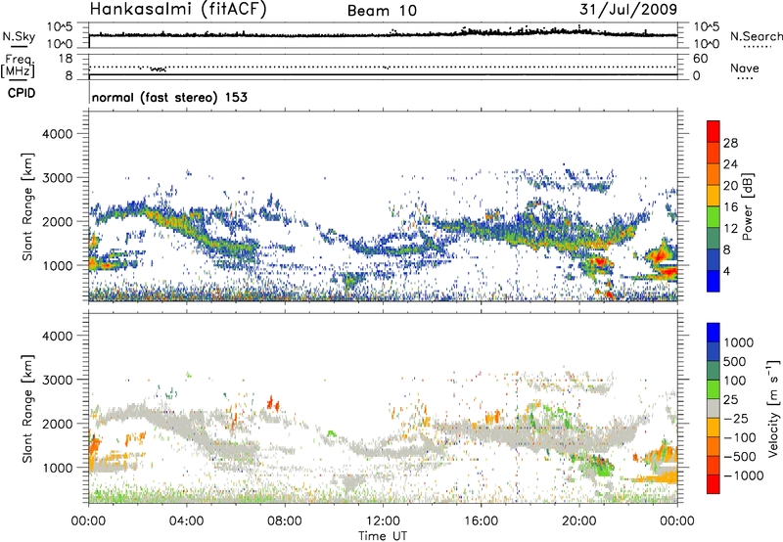The height and width of the screenshot is (542, 783).
Task: Click the power panel 'Slant Range [km]' label
Action: point(27,206)
